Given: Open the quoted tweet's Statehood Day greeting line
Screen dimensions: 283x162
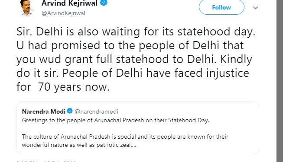Looking at the screenshot, I should point(116,120).
